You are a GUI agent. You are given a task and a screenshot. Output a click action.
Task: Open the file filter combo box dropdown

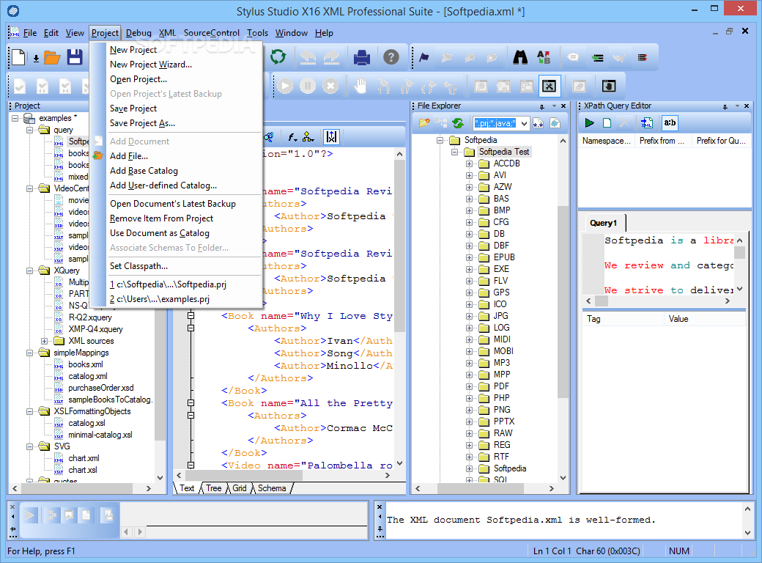click(524, 123)
